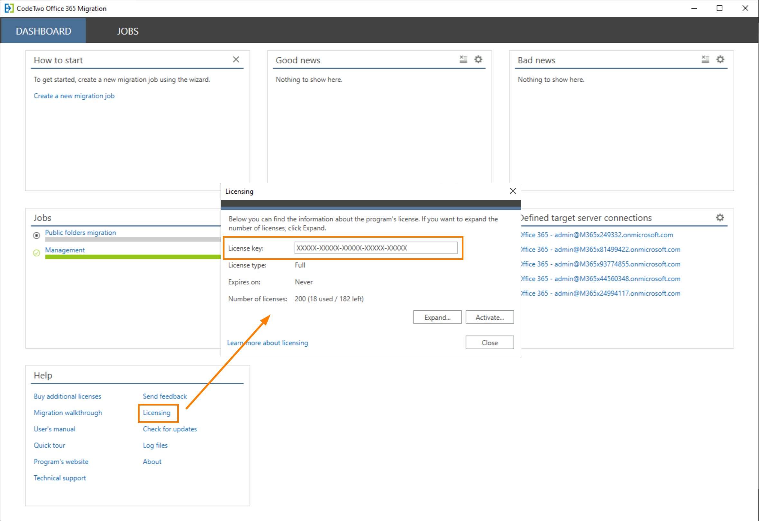Open connection admin@M365x93774855.onmicrosoft.com

point(600,264)
